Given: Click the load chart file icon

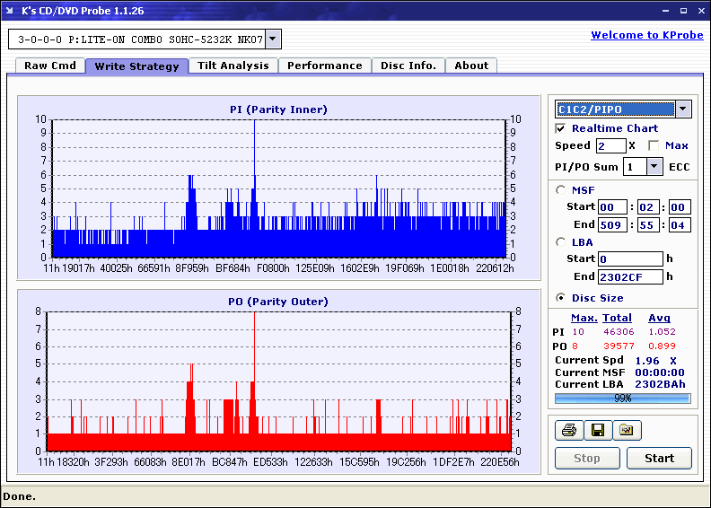Looking at the screenshot, I should click(x=627, y=431).
